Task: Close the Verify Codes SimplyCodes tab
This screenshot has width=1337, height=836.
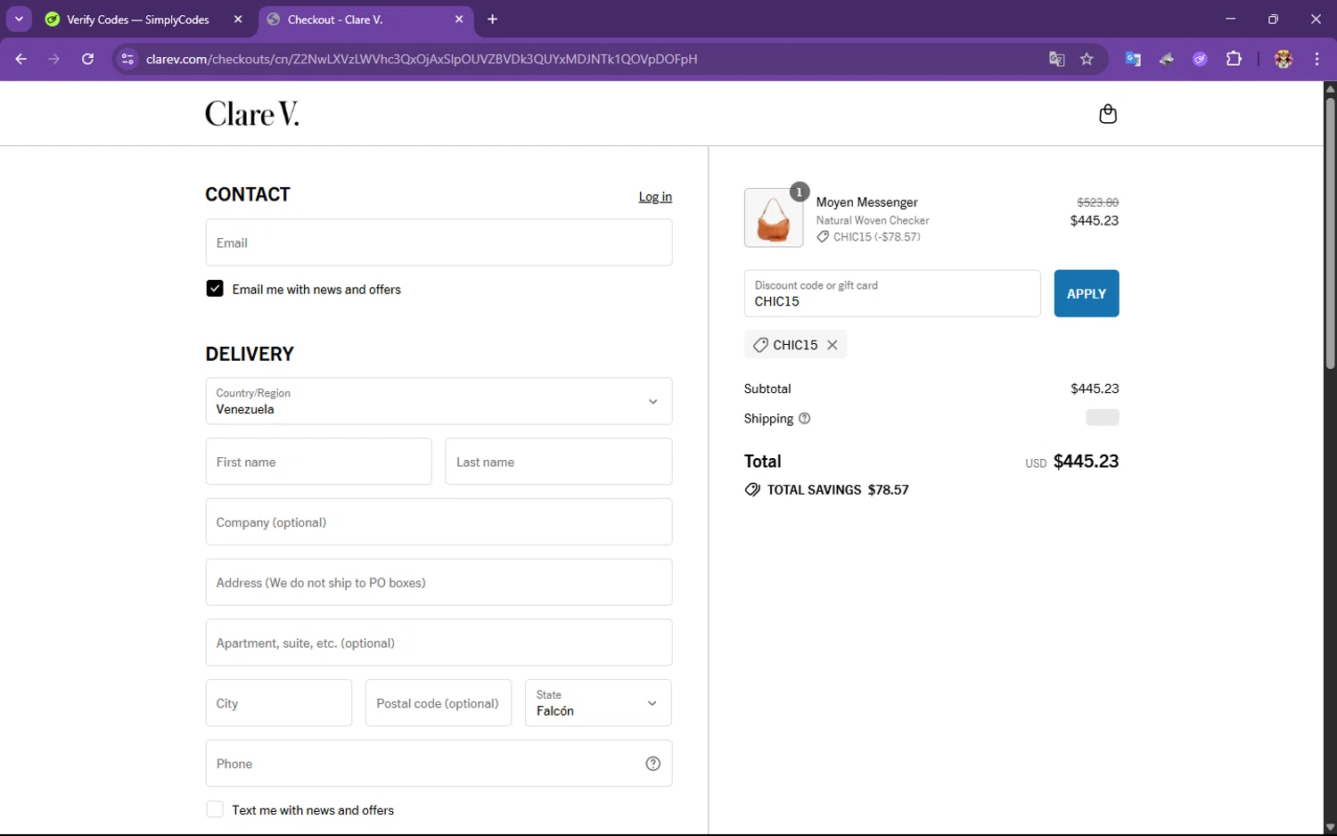Action: [x=238, y=19]
